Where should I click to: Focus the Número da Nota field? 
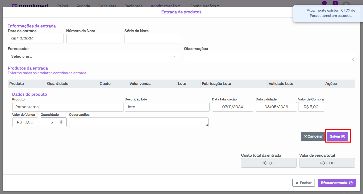click(94, 39)
